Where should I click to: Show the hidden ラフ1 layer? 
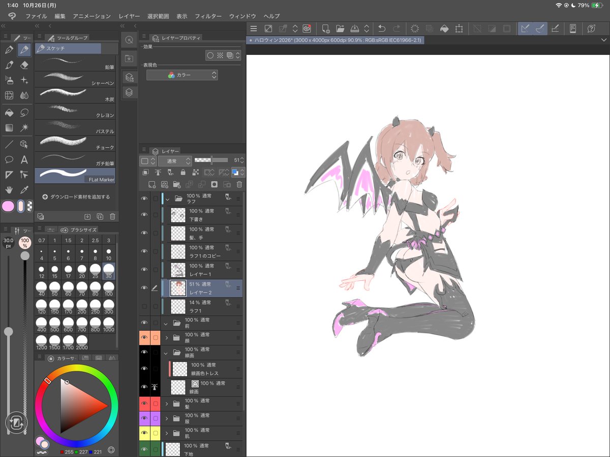pos(144,306)
